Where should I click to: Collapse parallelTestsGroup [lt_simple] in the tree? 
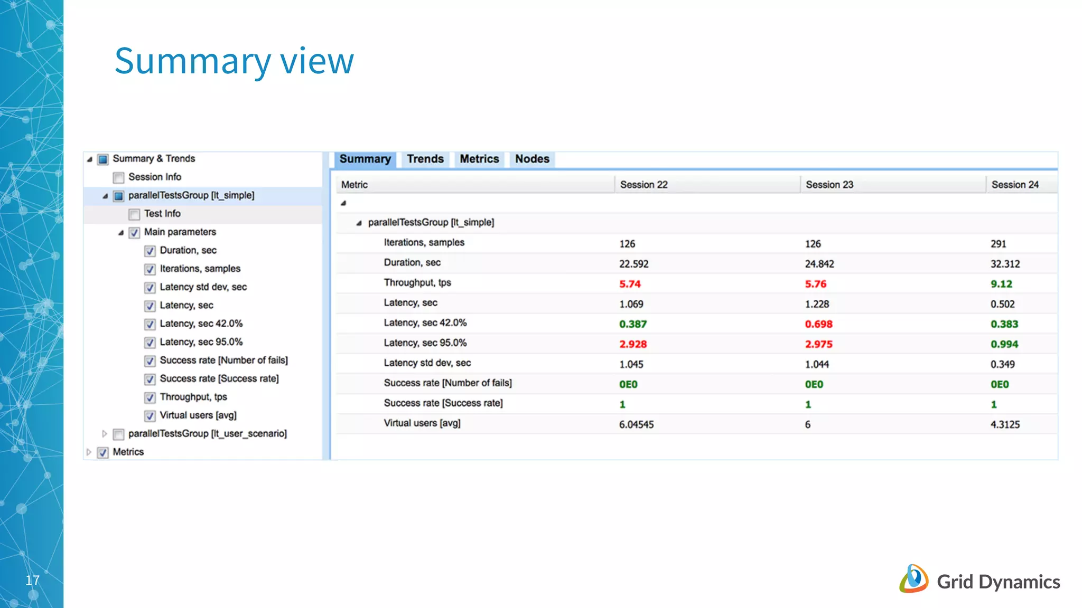tap(105, 196)
